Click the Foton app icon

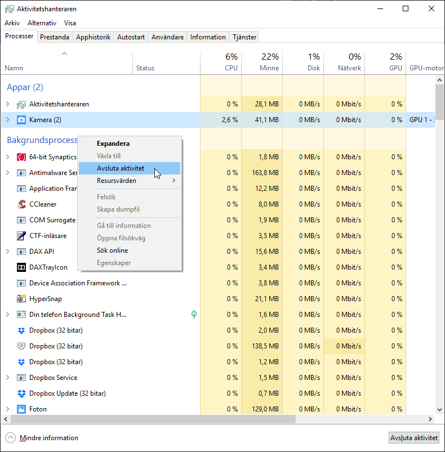click(21, 409)
